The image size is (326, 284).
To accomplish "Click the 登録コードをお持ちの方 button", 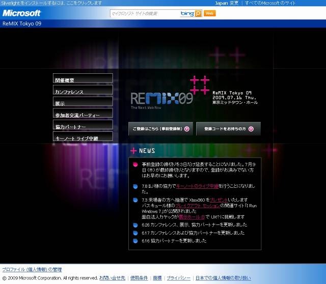I will (x=228, y=129).
